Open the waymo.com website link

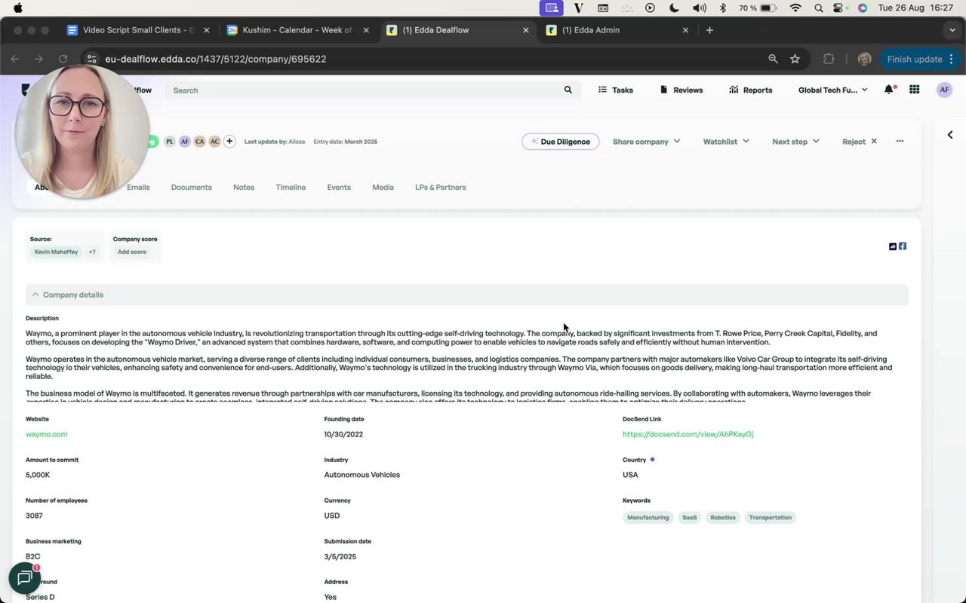point(47,434)
